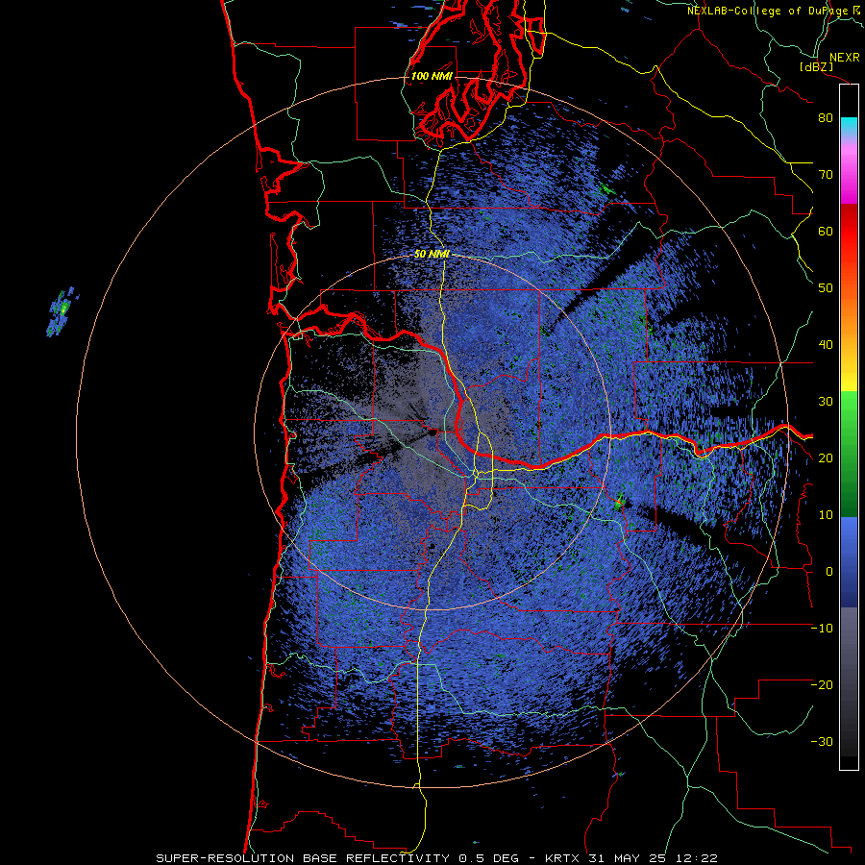
Task: Click the red-green echo core east of the radar
Action: [x=618, y=503]
